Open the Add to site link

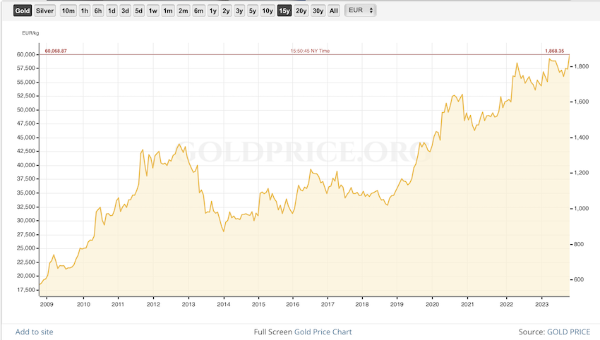pos(34,332)
